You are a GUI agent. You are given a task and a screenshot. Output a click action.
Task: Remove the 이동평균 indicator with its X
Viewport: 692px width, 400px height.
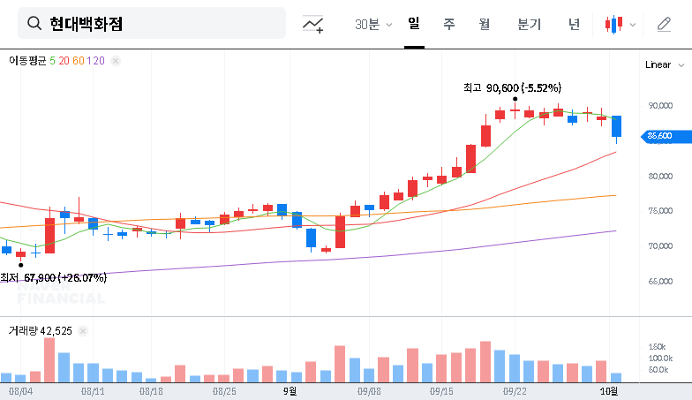(116, 60)
